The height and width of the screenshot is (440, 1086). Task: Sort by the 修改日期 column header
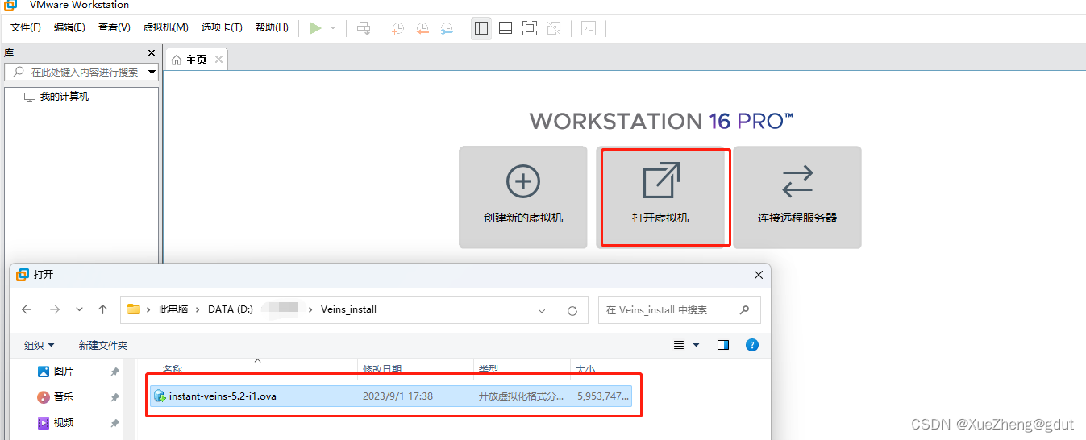[382, 368]
